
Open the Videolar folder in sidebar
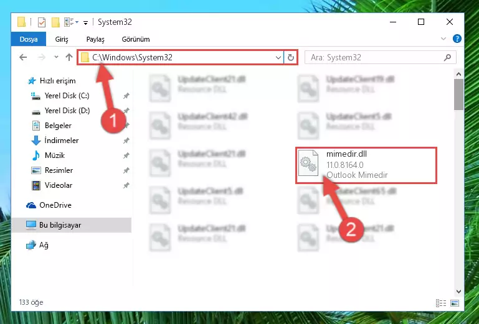(59, 185)
